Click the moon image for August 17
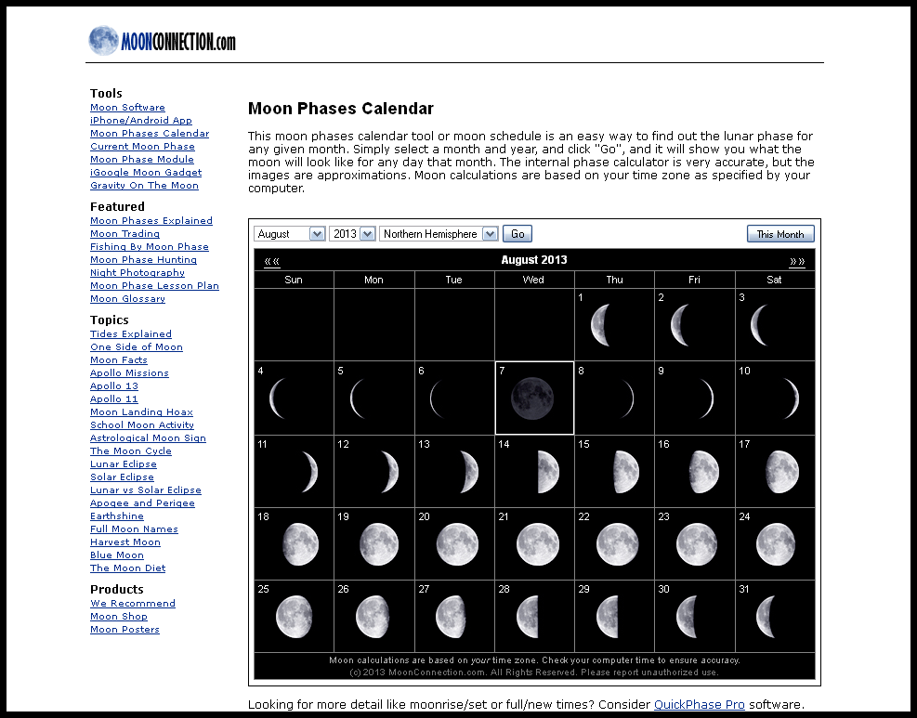 [782, 471]
